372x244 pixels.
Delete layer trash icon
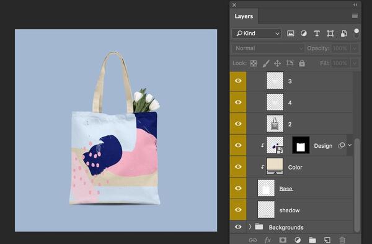tap(342, 240)
